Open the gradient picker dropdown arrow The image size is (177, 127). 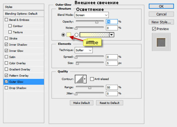coord(112,35)
